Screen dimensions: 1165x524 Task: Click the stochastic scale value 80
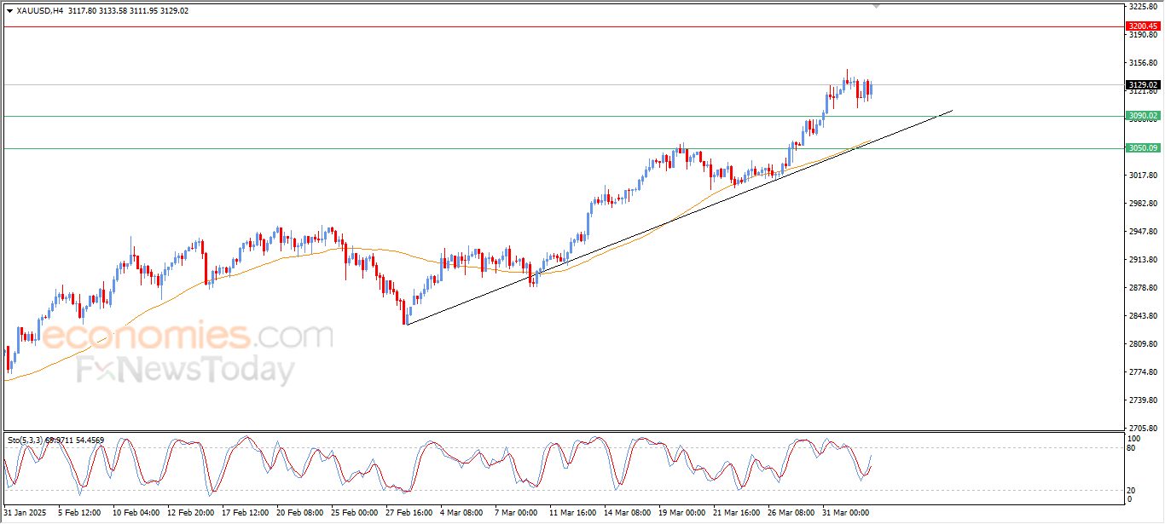[1132, 447]
